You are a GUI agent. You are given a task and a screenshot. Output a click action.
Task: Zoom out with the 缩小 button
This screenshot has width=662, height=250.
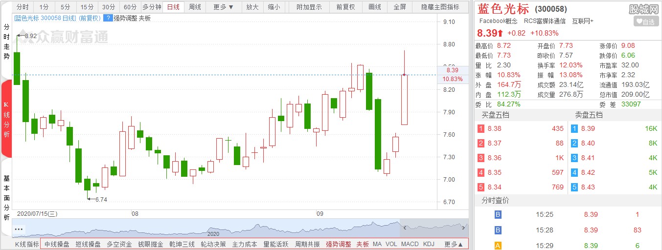[274, 7]
